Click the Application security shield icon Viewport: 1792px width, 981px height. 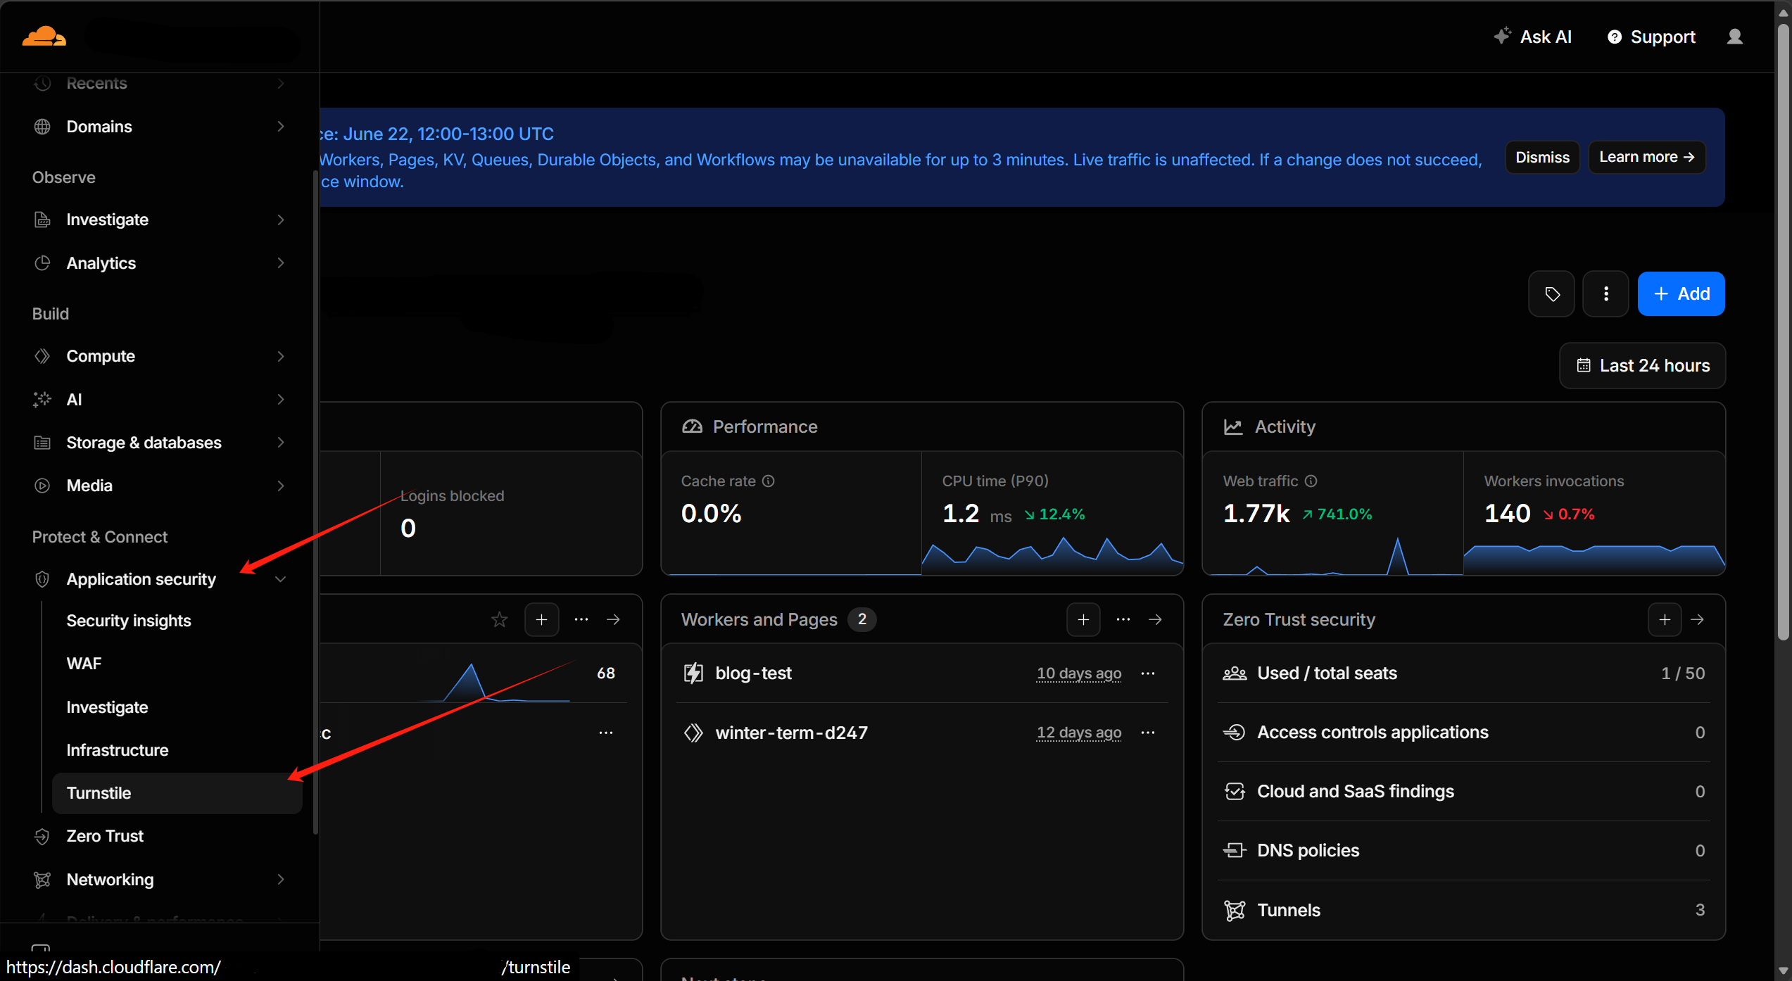point(42,579)
